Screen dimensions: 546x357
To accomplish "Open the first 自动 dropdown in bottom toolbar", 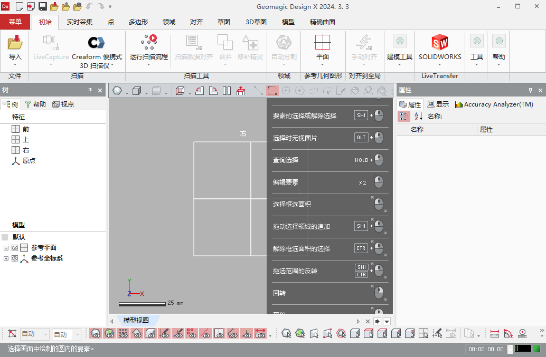I will (34, 334).
